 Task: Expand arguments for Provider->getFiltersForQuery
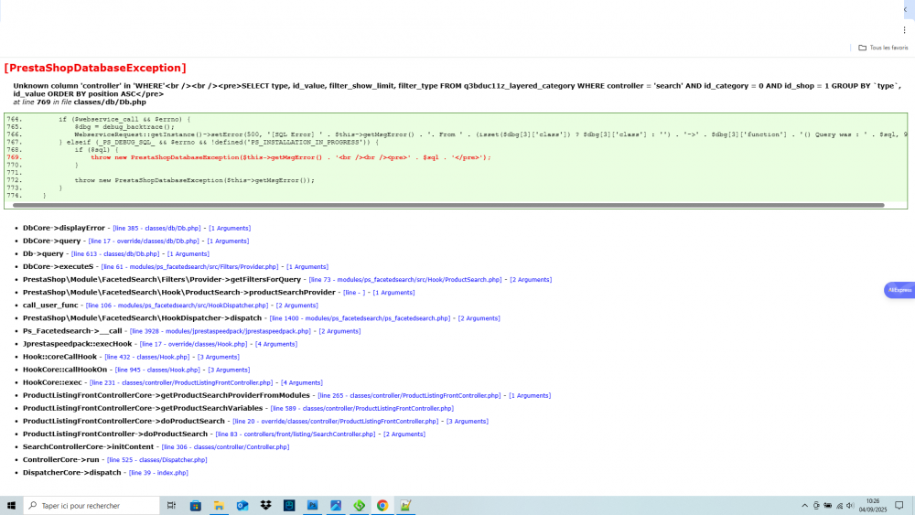[x=531, y=279]
